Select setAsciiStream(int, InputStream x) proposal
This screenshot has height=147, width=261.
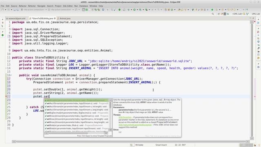point(77,103)
